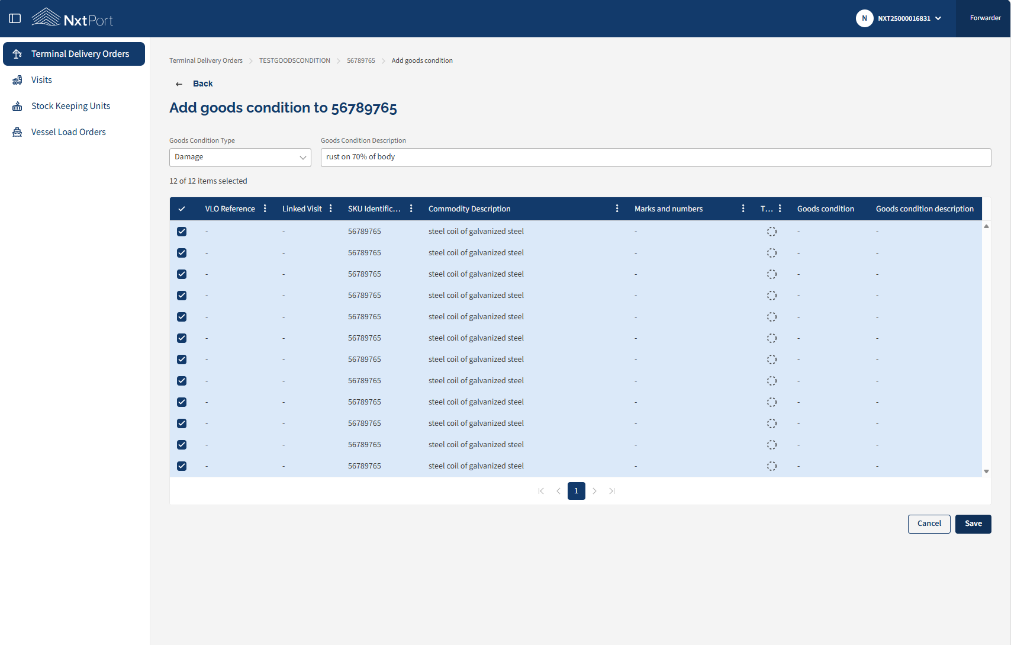Select page 1 in pagination
The width and height of the screenshot is (1011, 645).
coord(577,491)
